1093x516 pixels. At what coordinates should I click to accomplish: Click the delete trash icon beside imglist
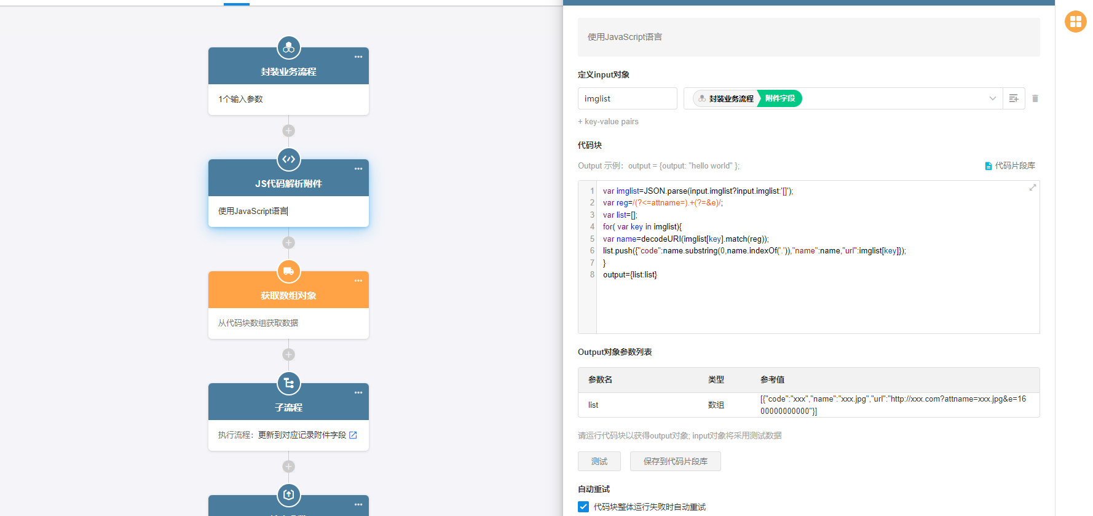coord(1035,98)
